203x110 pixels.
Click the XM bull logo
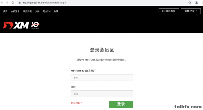point(16,25)
